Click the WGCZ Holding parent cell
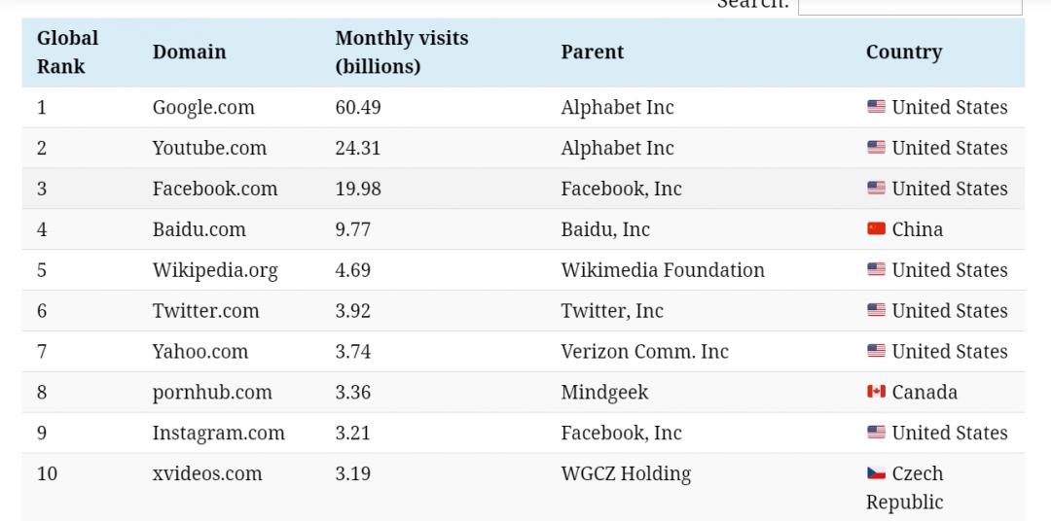This screenshot has width=1051, height=521. point(625,474)
